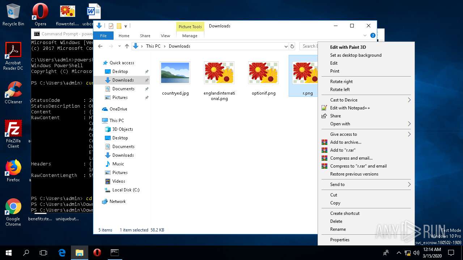This screenshot has width=463, height=260.
Task: Open Task View on the taskbar
Action: click(x=43, y=253)
